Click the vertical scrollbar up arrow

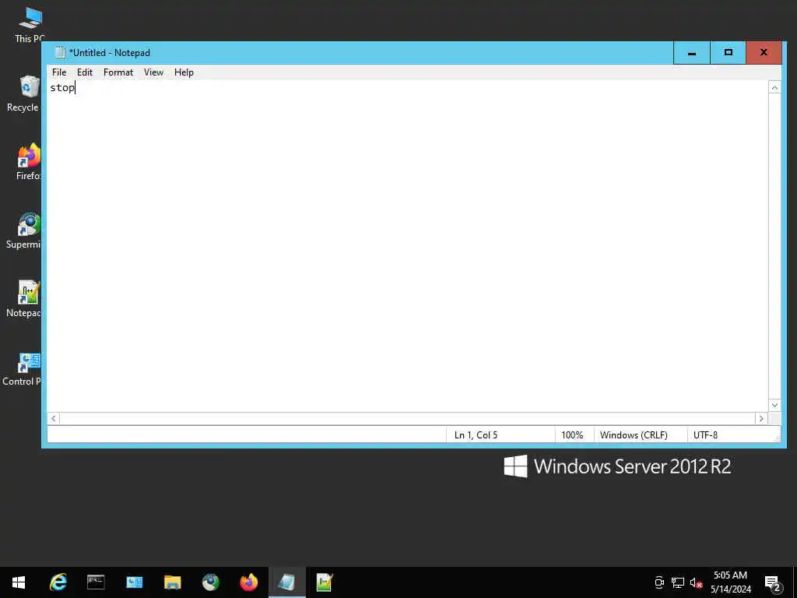774,88
